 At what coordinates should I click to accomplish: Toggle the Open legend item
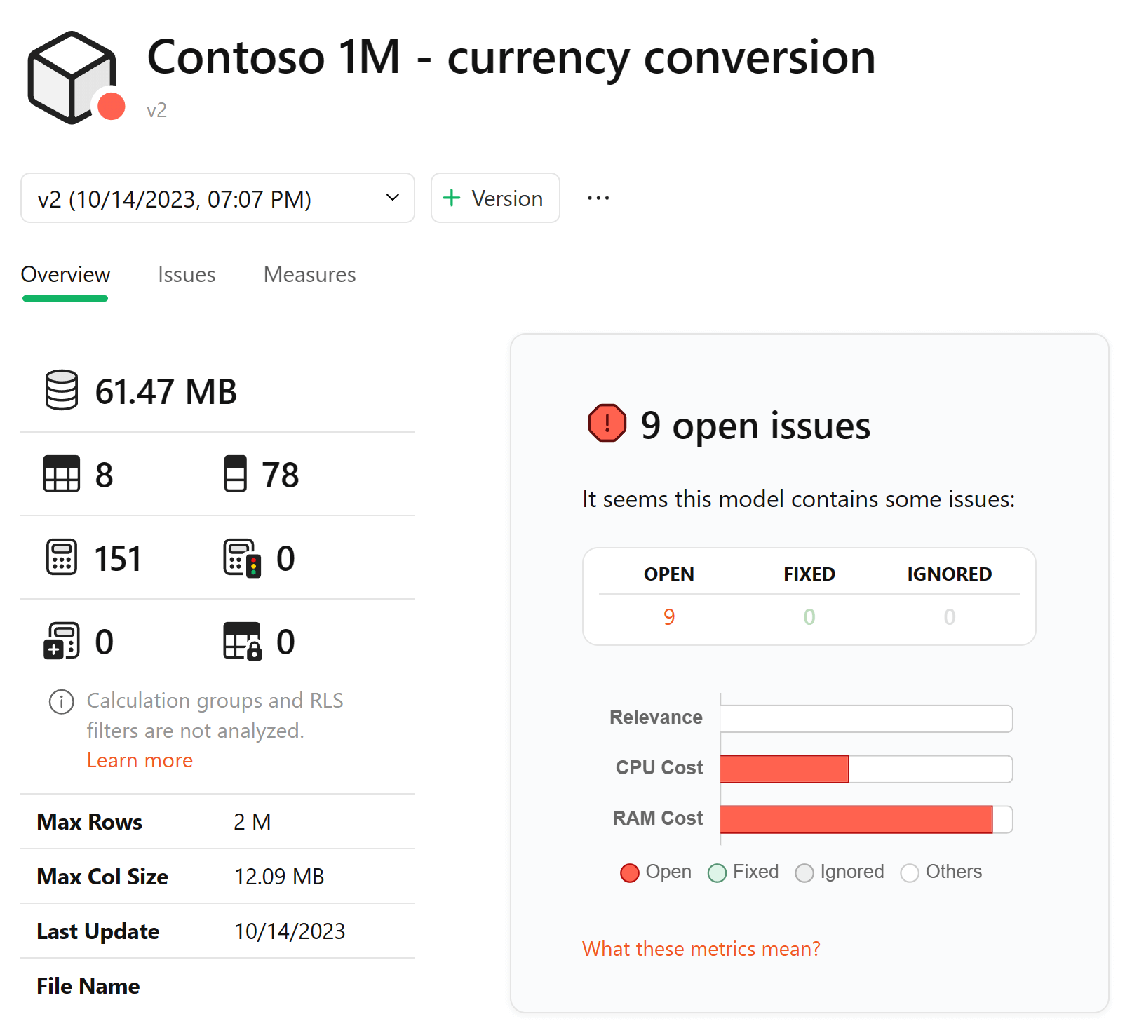(x=656, y=872)
